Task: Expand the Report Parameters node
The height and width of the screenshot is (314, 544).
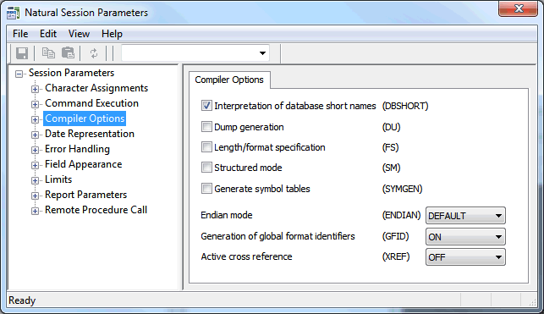Action: [35, 196]
